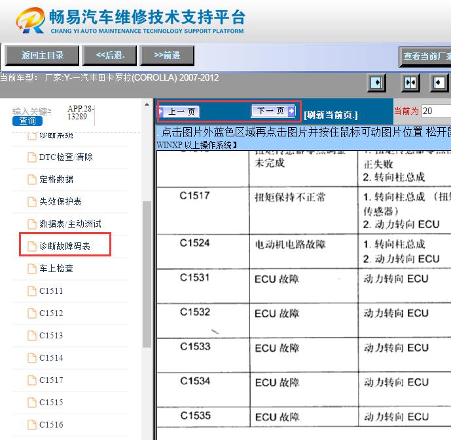Go to next page with 下一页
The image size is (451, 440).
[273, 111]
